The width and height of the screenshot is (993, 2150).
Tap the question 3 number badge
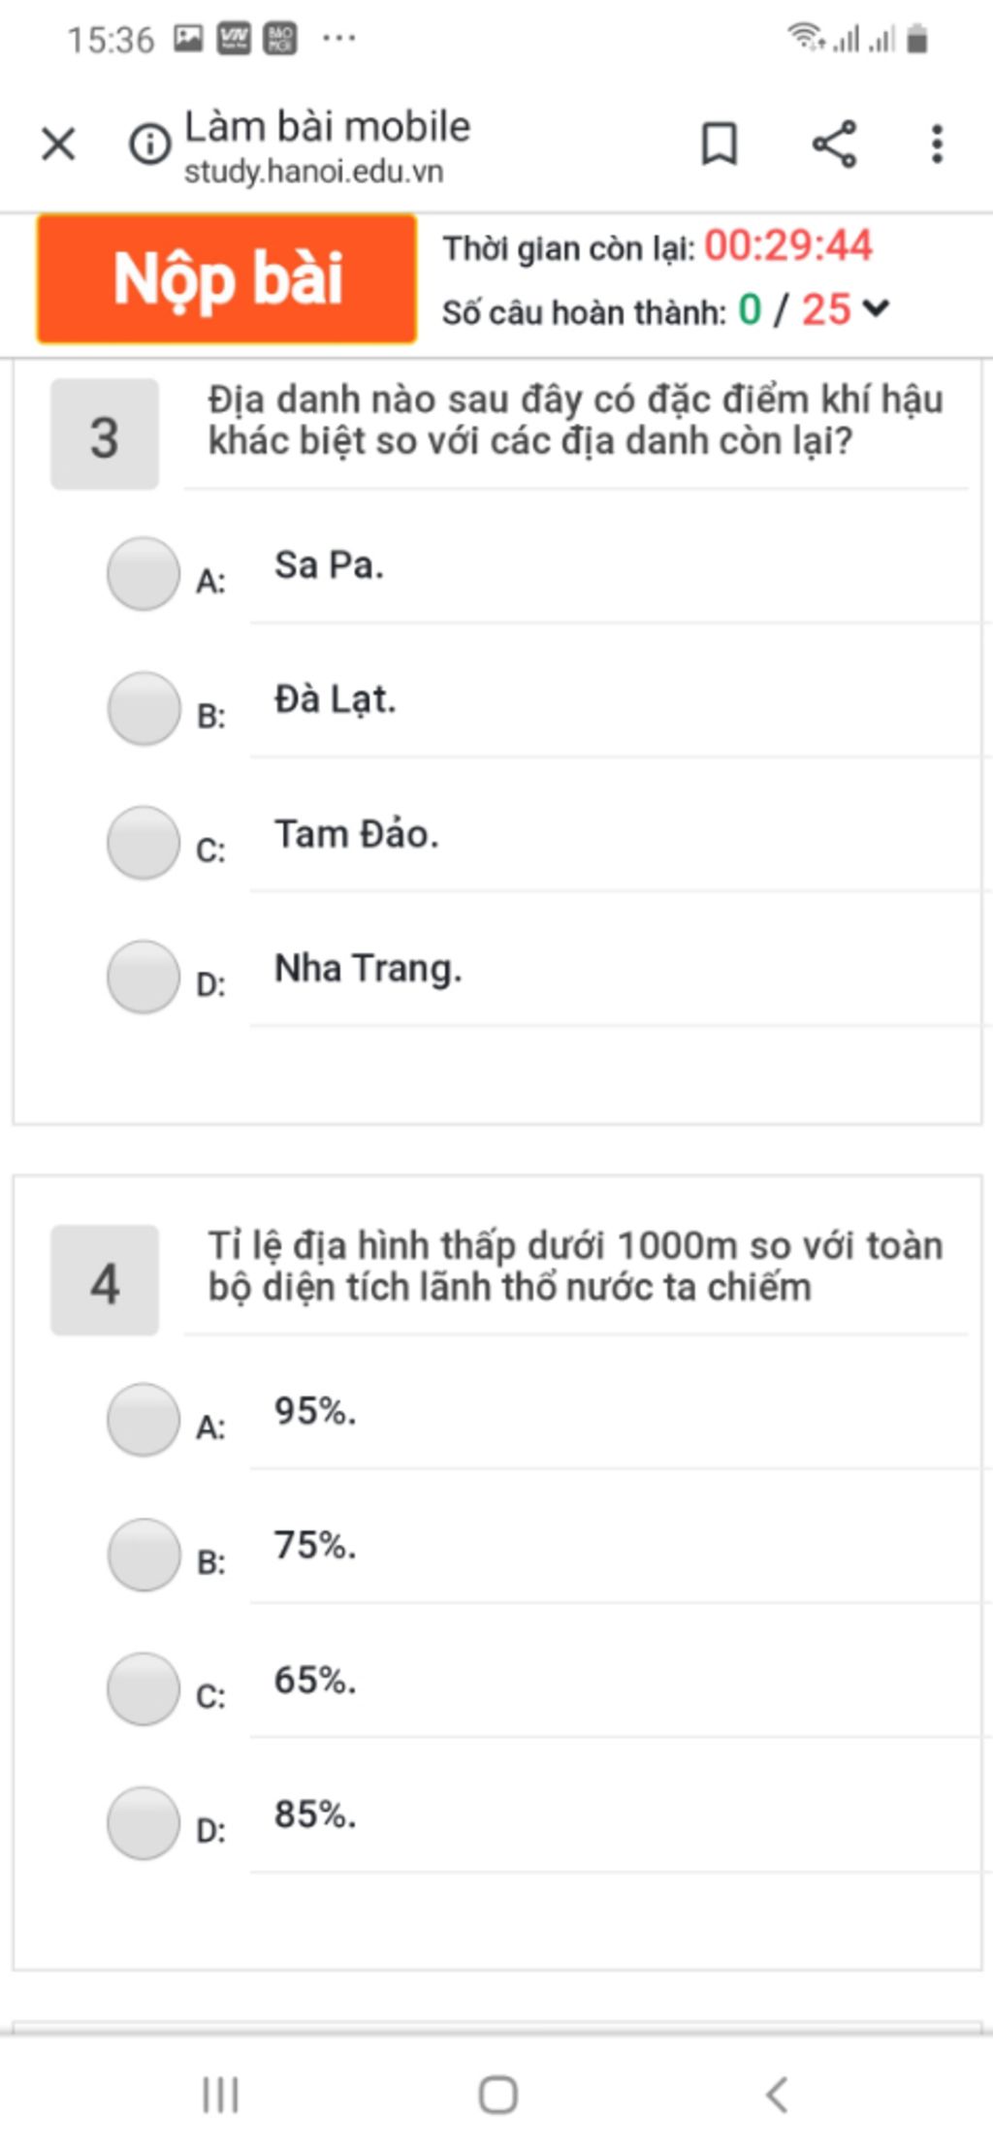pyautogui.click(x=105, y=435)
